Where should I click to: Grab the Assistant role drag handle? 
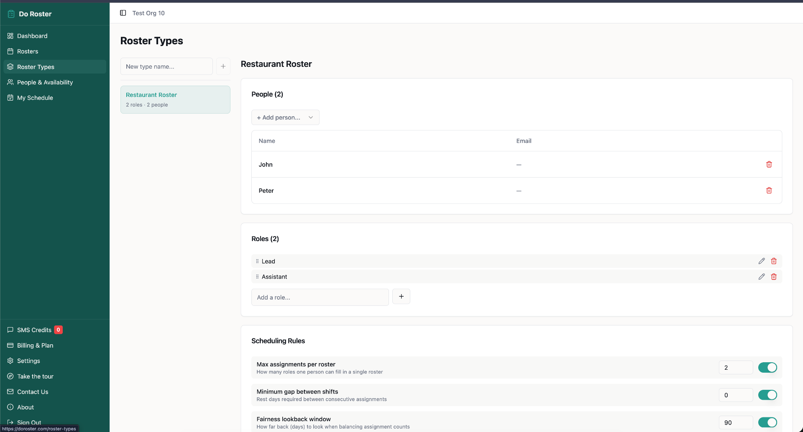(x=257, y=277)
